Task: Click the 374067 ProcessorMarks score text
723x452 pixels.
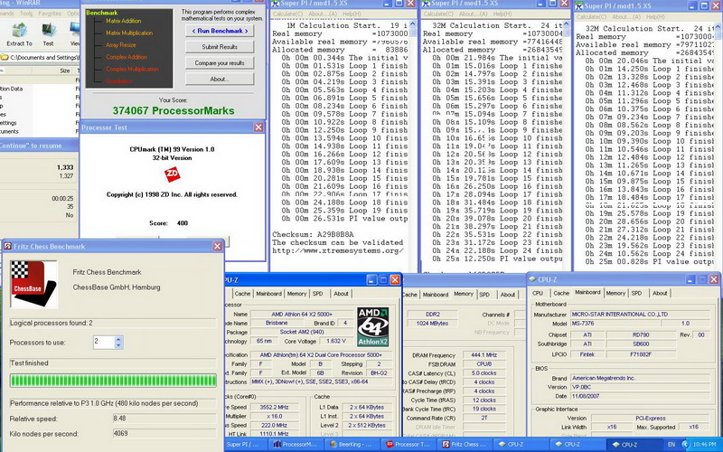Action: pyautogui.click(x=174, y=110)
